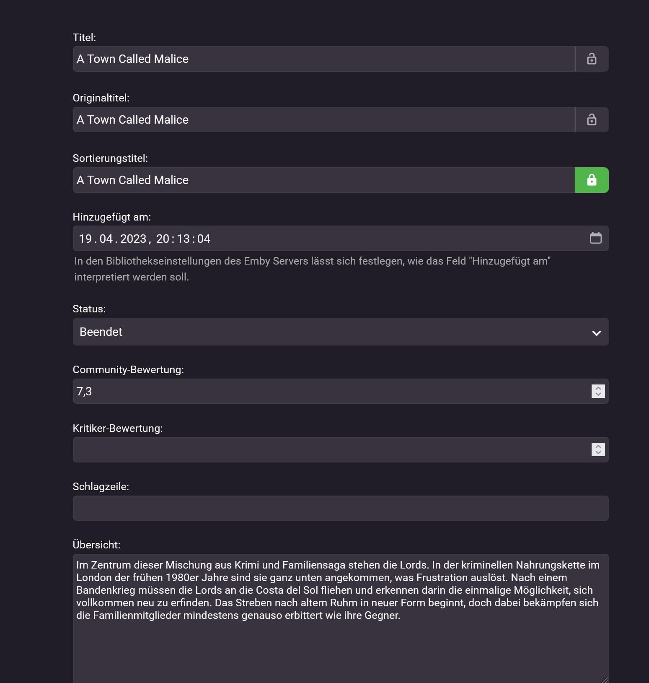Click into the Titel text field
This screenshot has width=649, height=683.
tap(323, 59)
